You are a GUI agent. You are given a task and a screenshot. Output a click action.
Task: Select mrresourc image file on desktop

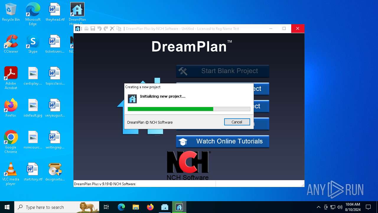pos(33,140)
